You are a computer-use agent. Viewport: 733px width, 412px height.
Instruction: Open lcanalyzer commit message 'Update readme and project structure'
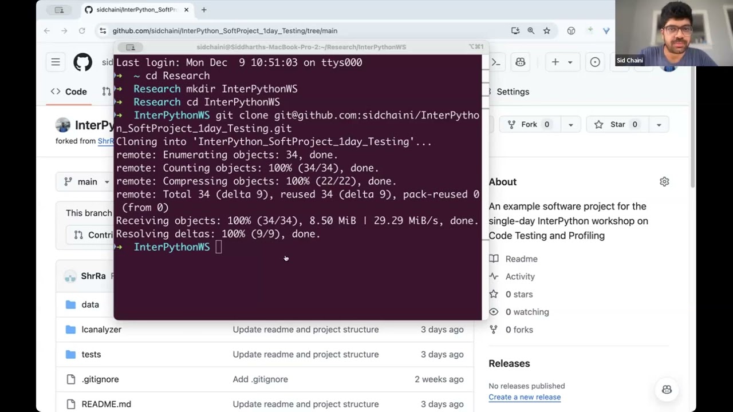pos(306,330)
